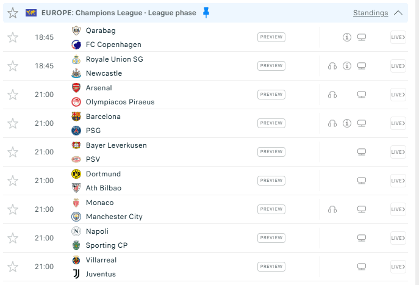Viewport: 419px width, 285px height.
Task: Open Preview for Barcelona vs PSG
Action: point(271,123)
